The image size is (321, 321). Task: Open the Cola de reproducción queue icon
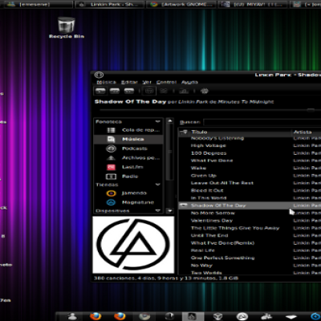pos(111,130)
